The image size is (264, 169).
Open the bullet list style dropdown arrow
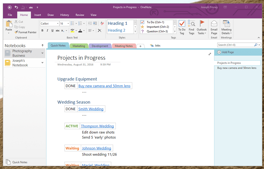(x=76, y=23)
